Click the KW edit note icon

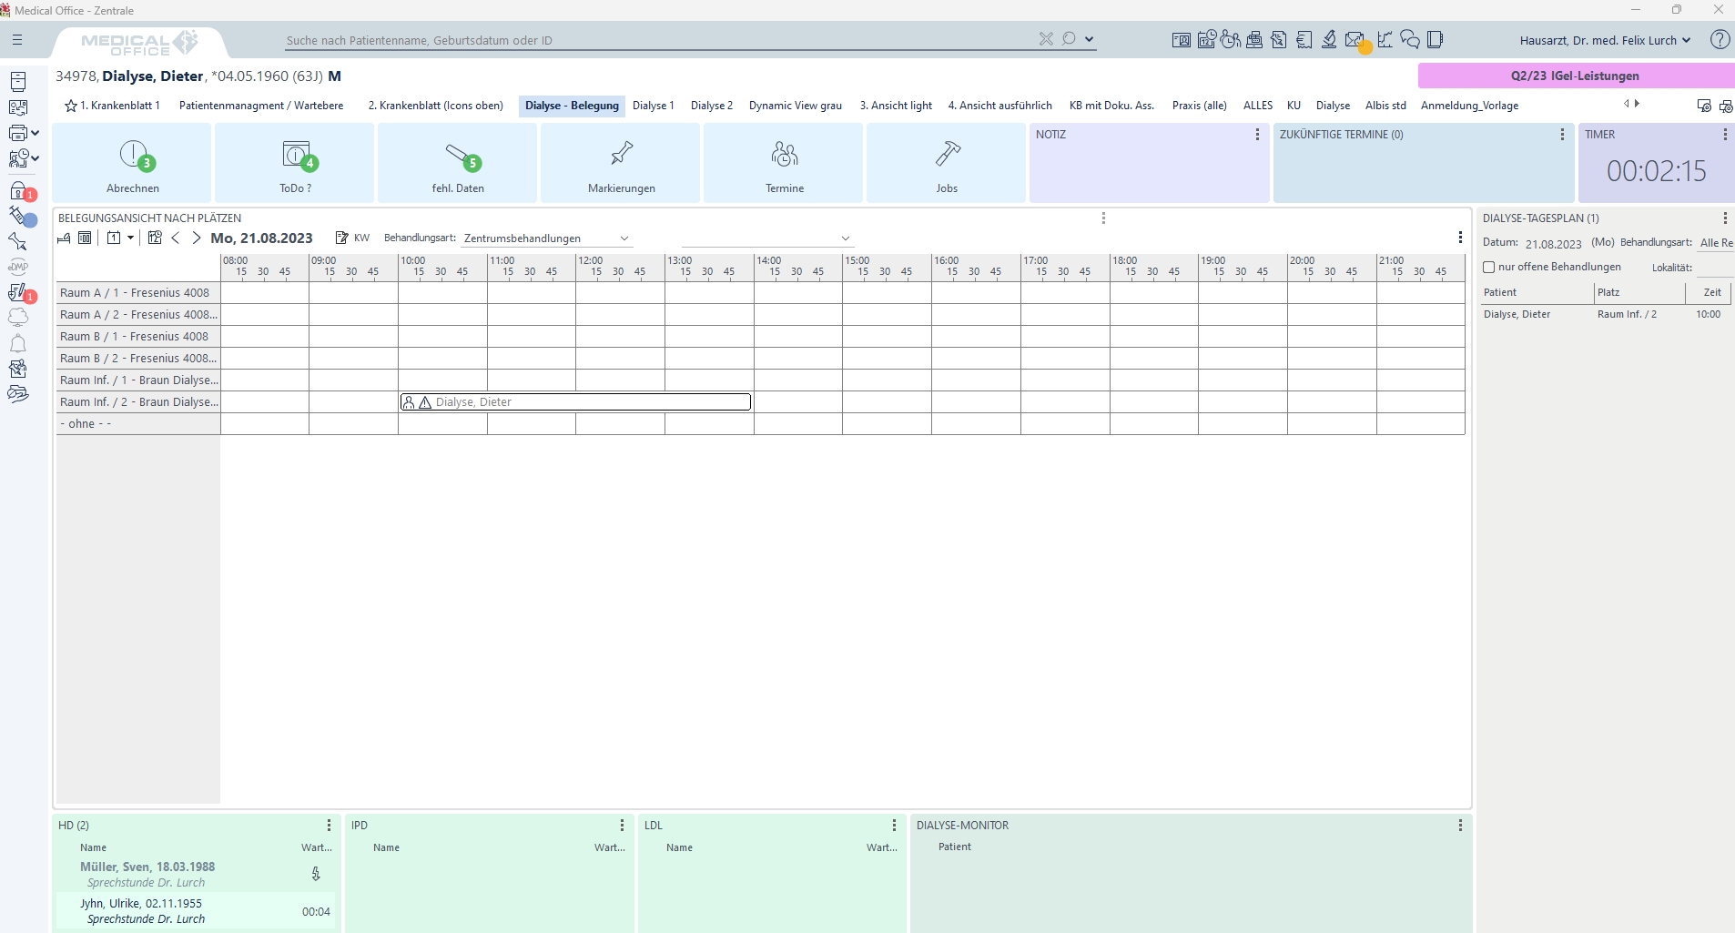[x=341, y=238]
